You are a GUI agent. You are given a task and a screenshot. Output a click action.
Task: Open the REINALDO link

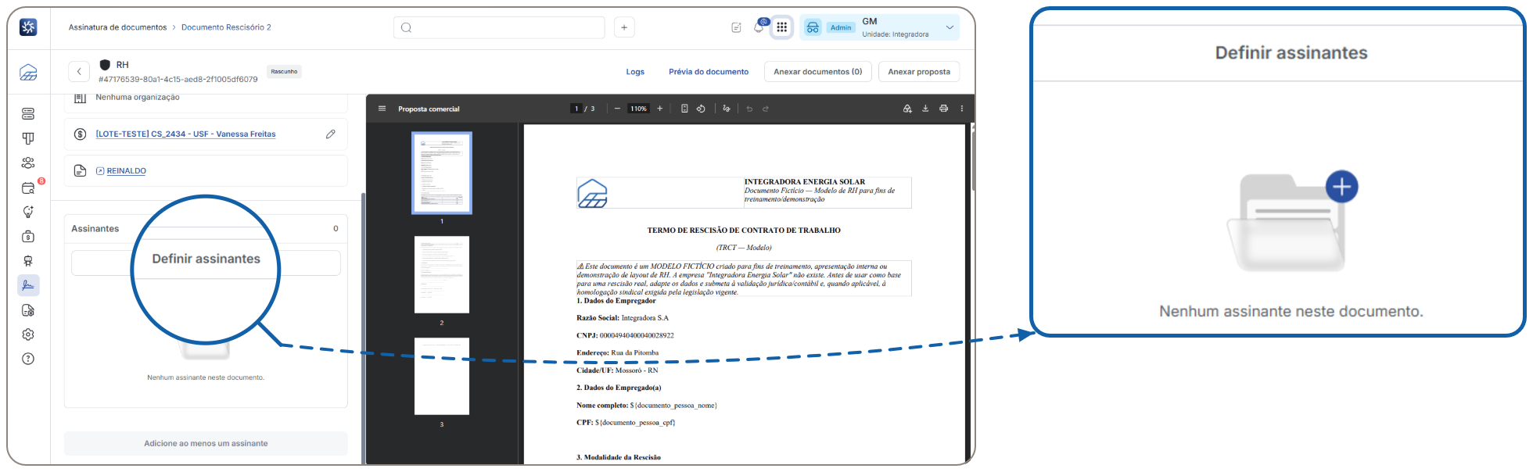tap(126, 171)
